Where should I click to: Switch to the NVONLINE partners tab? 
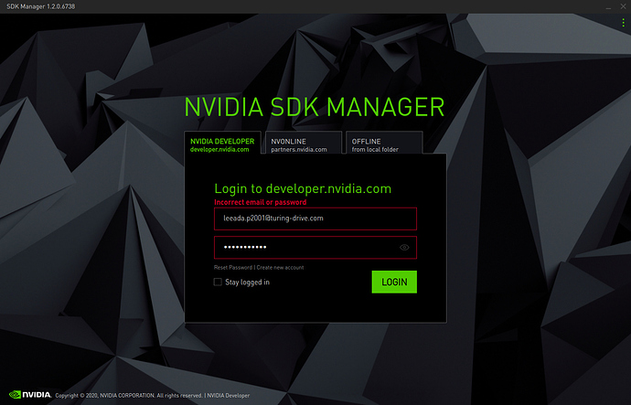pyautogui.click(x=304, y=143)
